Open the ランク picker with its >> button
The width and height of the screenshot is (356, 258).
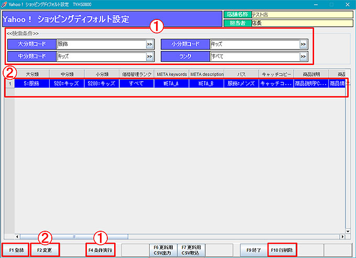point(303,57)
